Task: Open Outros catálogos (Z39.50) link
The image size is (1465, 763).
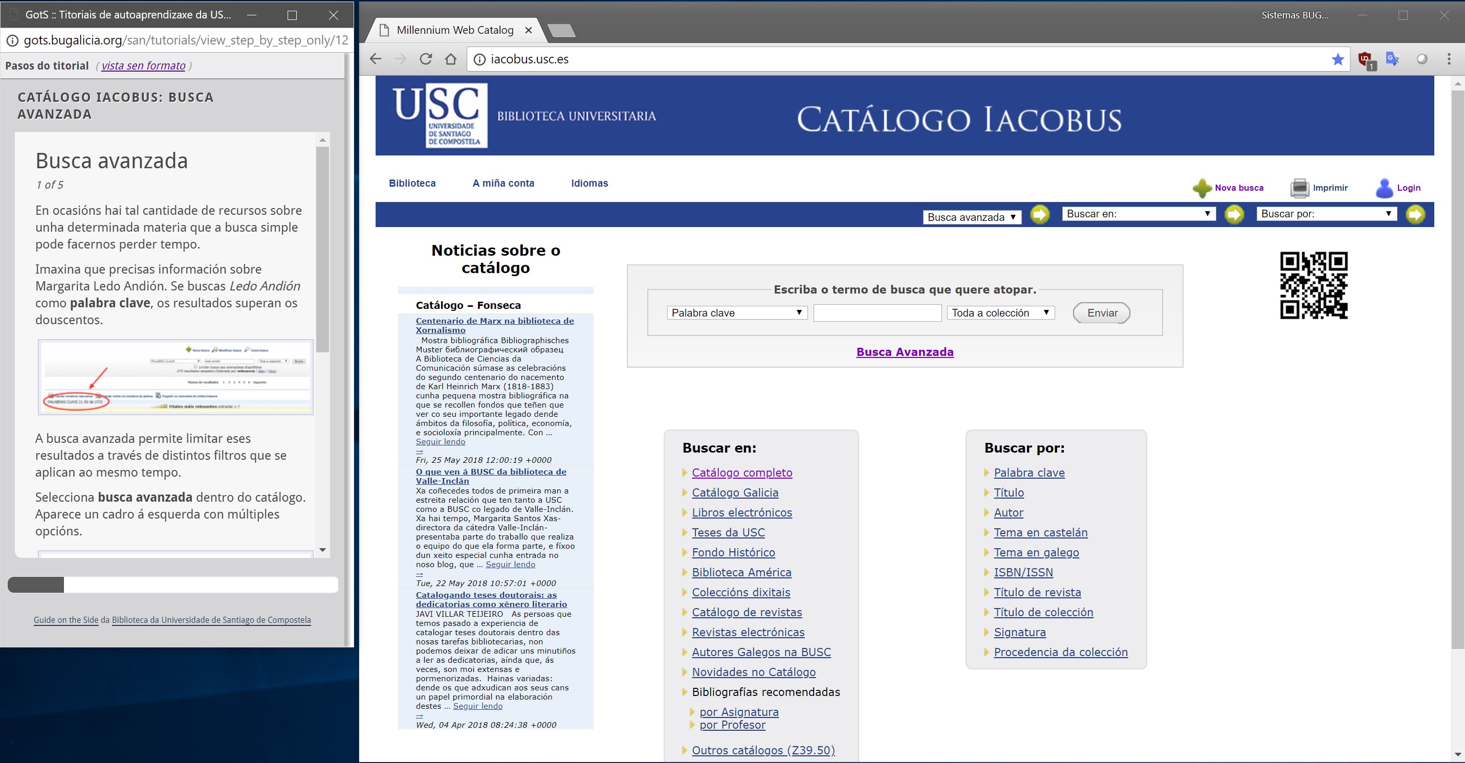Action: coord(763,750)
